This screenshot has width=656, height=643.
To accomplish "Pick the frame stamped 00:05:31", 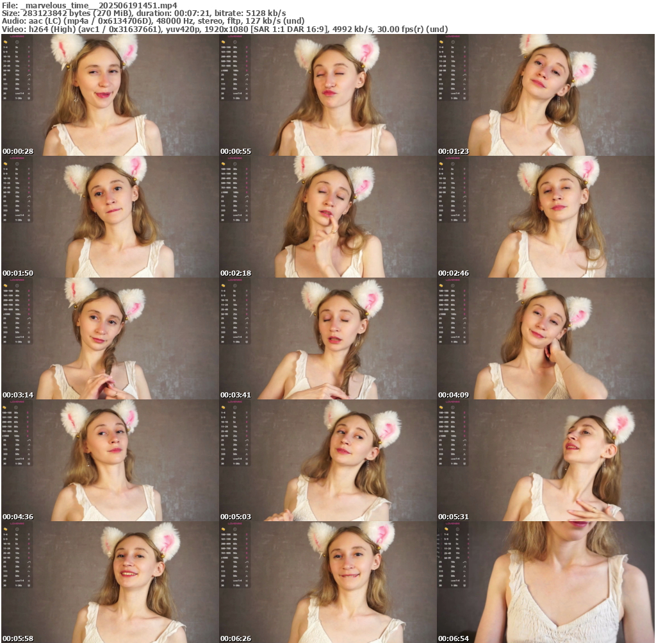I will point(546,460).
